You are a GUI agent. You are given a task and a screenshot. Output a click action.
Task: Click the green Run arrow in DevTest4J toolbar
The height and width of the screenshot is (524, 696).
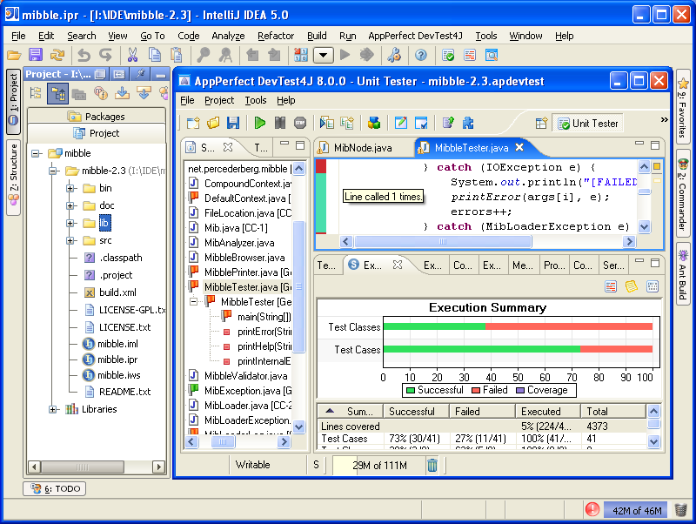[259, 123]
